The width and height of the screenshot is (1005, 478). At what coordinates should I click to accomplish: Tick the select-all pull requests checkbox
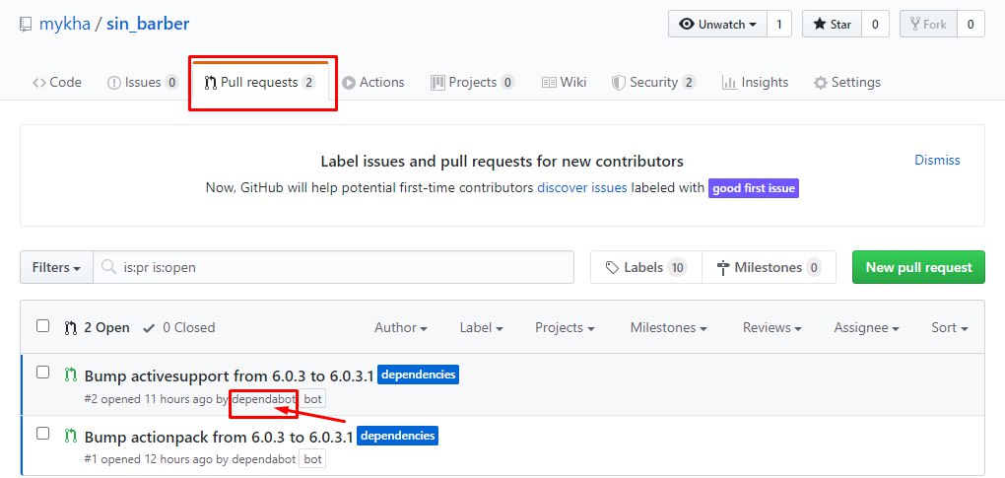(x=42, y=326)
